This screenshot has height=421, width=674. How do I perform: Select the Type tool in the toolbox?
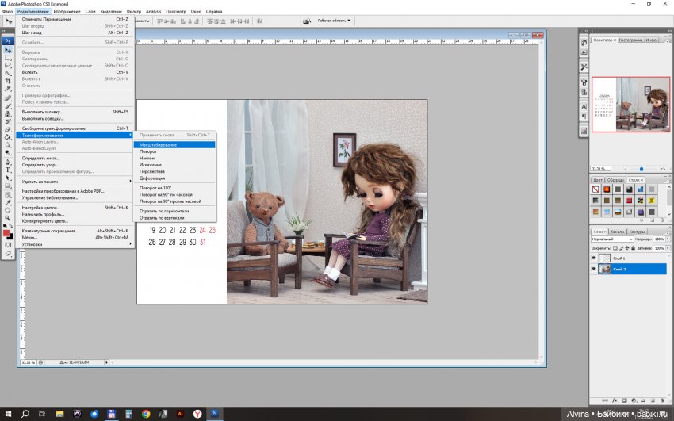tap(8, 170)
